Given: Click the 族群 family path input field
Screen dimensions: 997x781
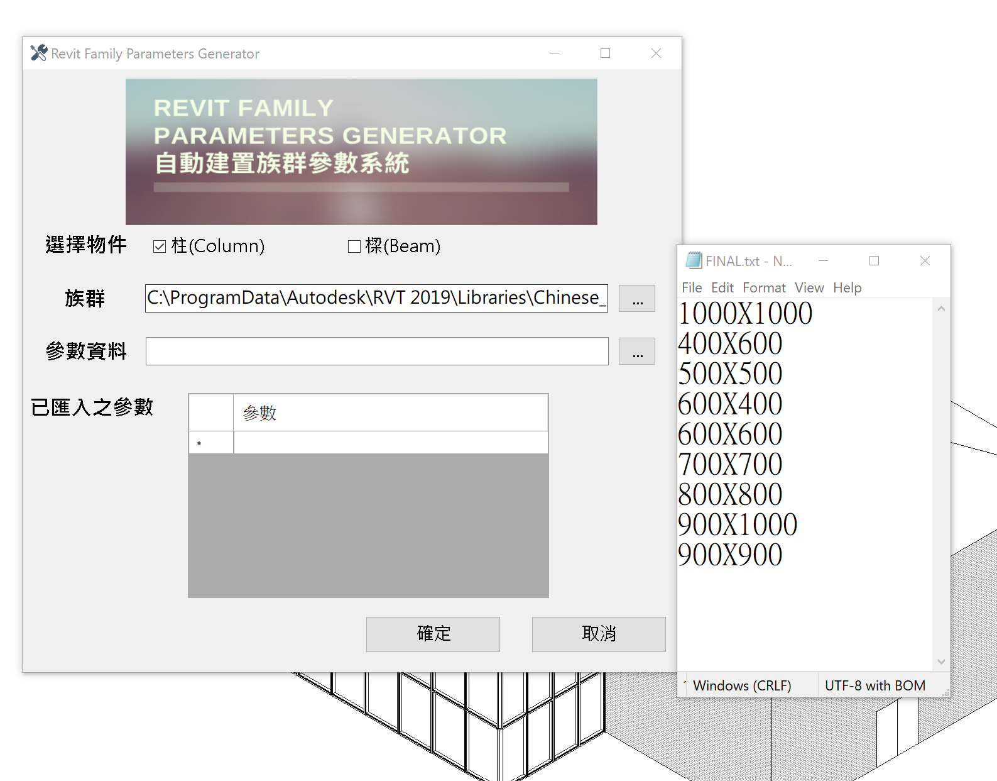Looking at the screenshot, I should pyautogui.click(x=376, y=298).
